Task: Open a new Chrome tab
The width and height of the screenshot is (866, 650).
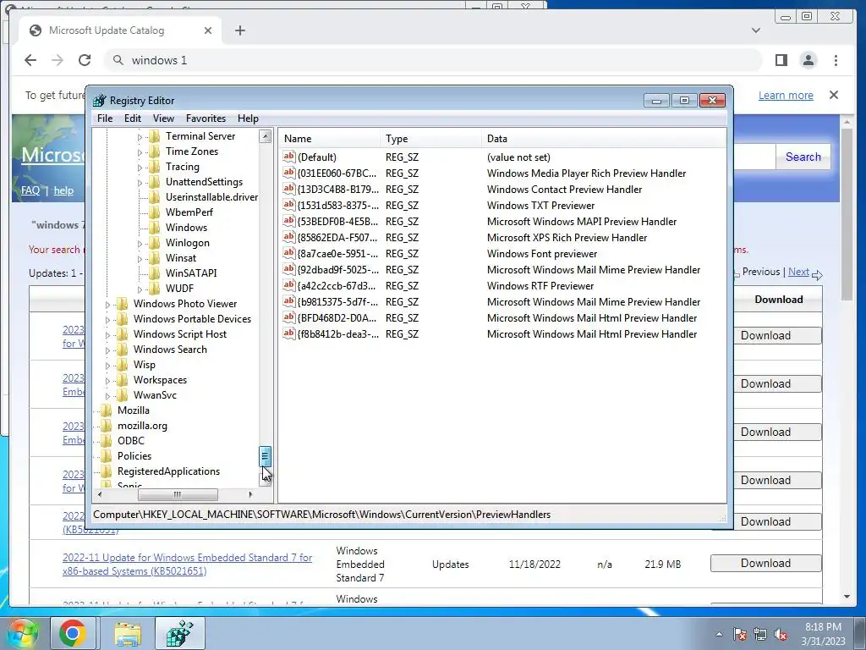Action: (x=239, y=30)
